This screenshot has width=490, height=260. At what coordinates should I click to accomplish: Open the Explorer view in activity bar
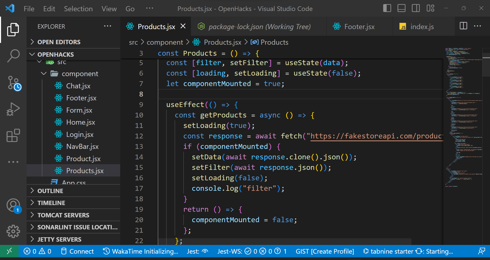tap(13, 30)
